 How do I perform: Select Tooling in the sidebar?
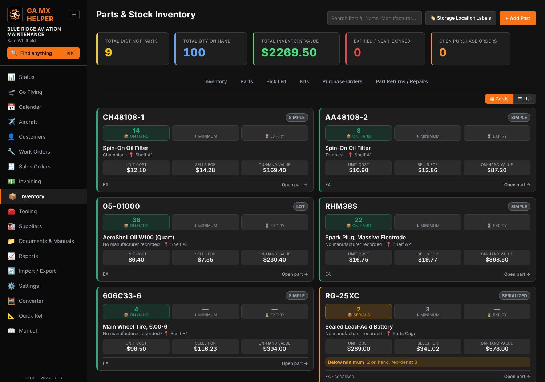pos(44,211)
